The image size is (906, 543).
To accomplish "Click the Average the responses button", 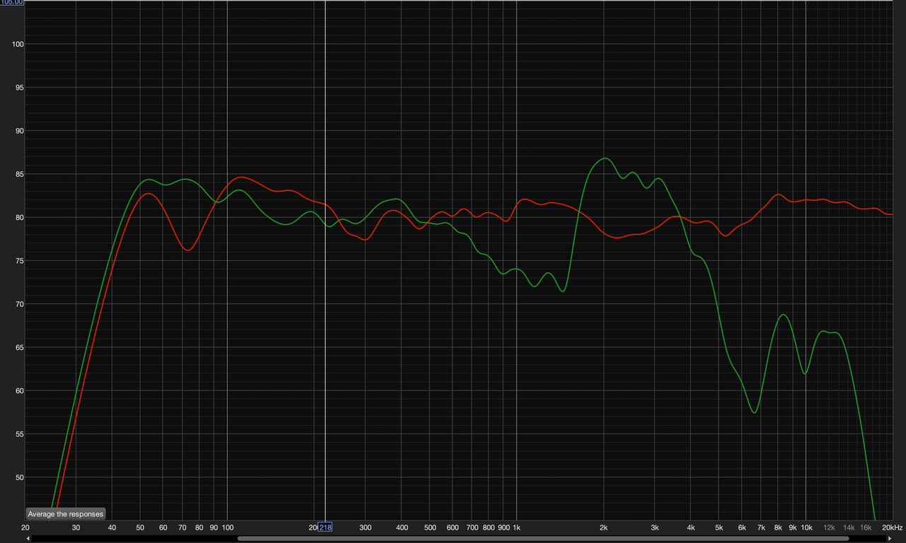I will point(65,514).
